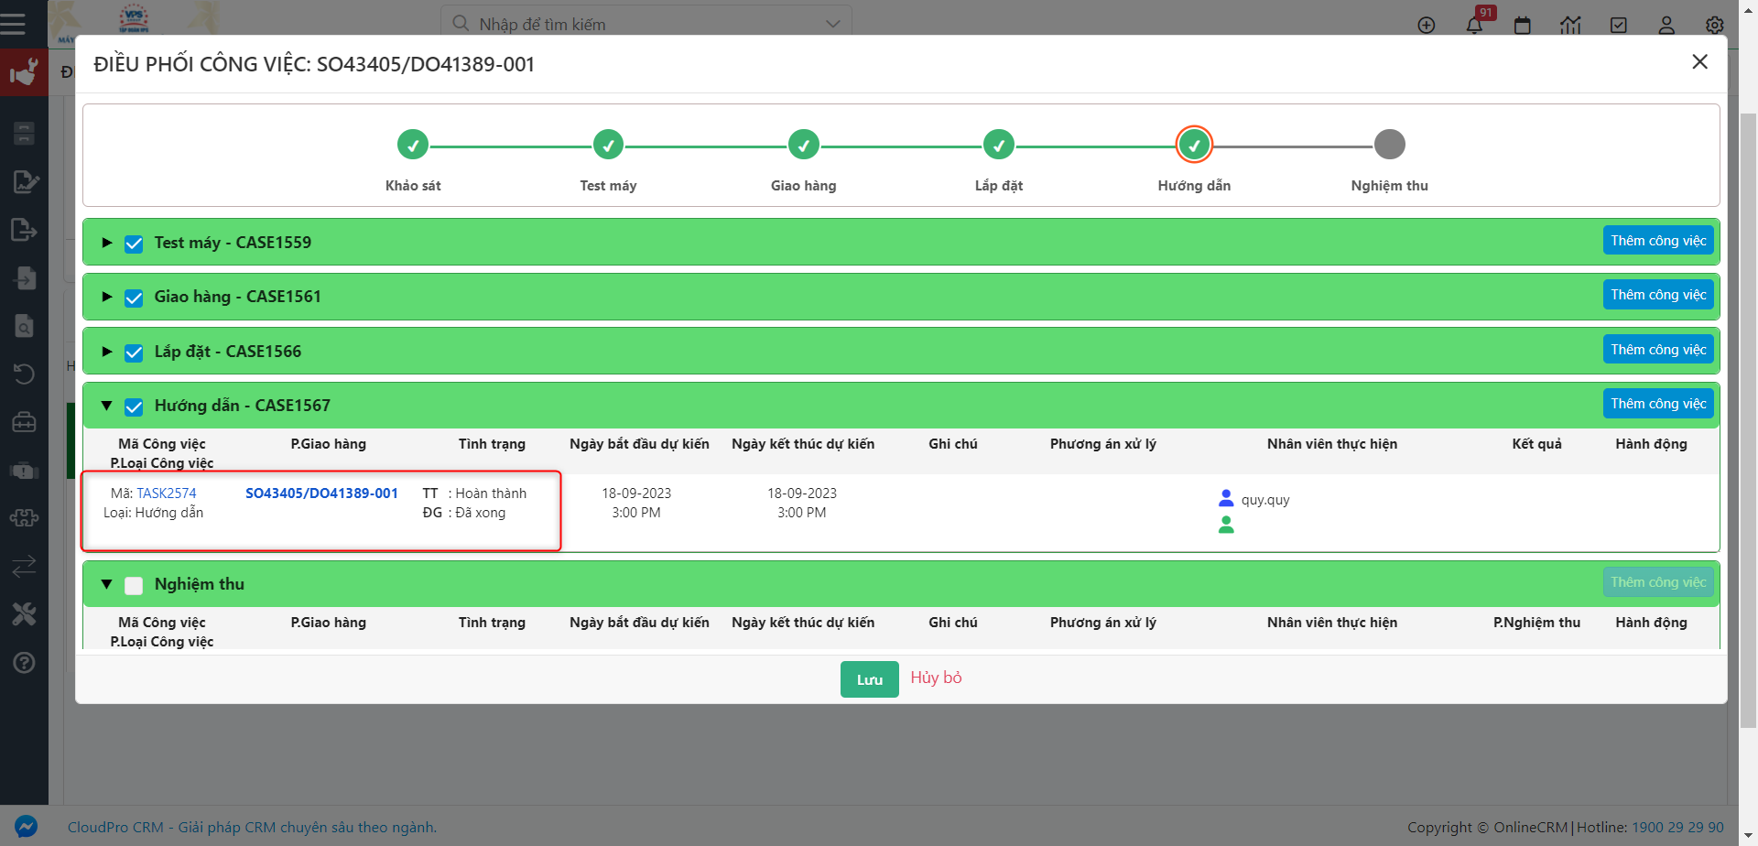Click the 'Loại: Hướng dẫn' task type text
The width and height of the screenshot is (1758, 846).
(153, 513)
